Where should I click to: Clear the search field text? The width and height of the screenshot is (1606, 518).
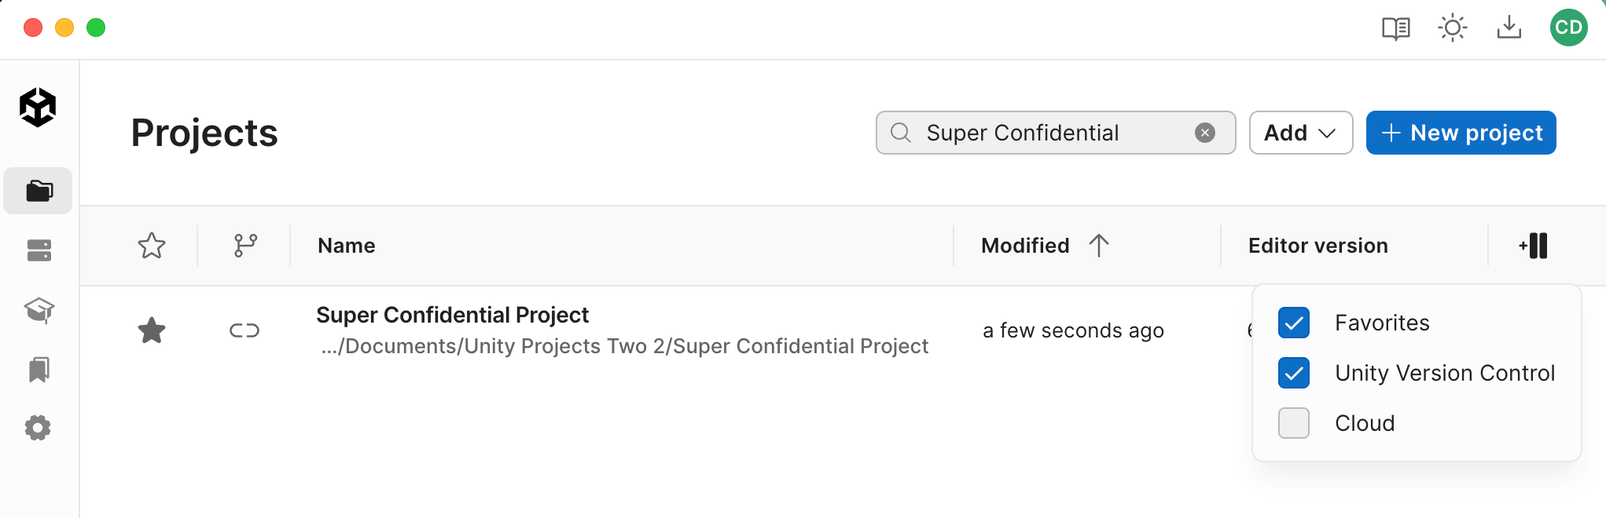coord(1204,133)
